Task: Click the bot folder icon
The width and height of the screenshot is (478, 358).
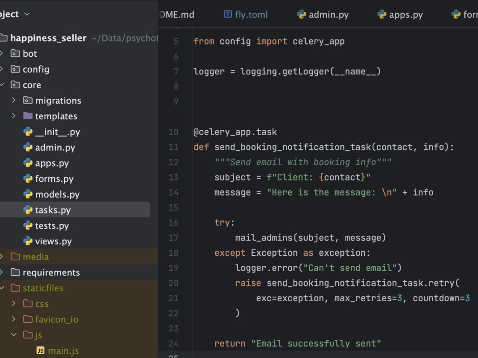Action: [15, 53]
